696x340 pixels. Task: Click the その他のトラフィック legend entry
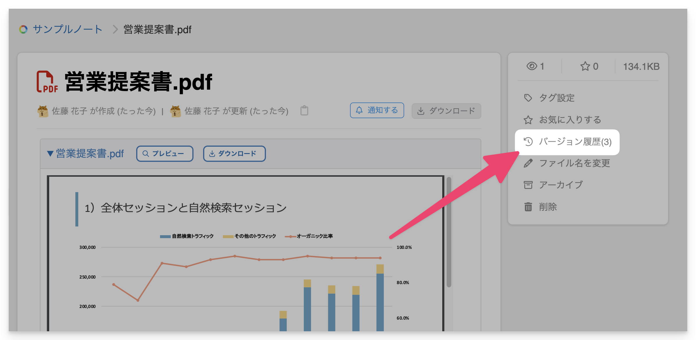click(249, 236)
